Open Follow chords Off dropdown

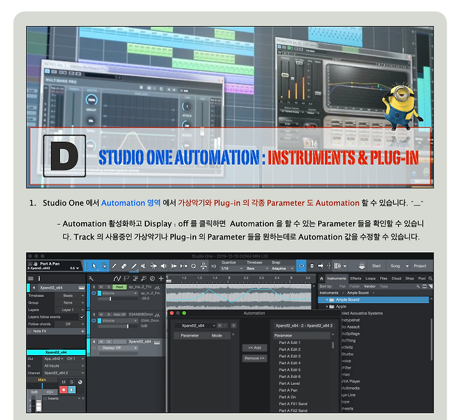69,324
